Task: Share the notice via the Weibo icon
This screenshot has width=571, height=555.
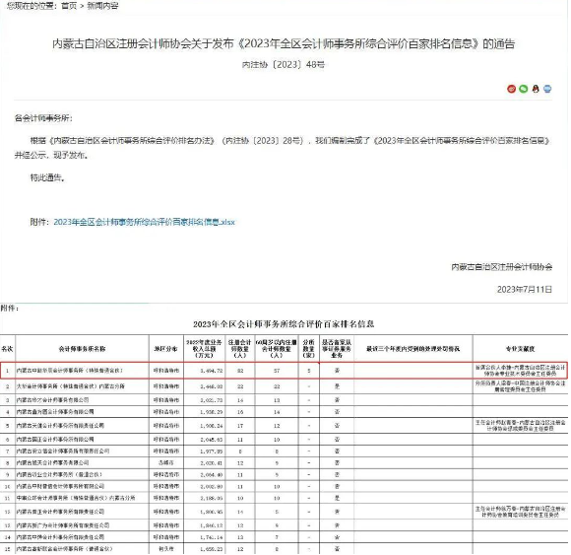Action: pos(511,89)
